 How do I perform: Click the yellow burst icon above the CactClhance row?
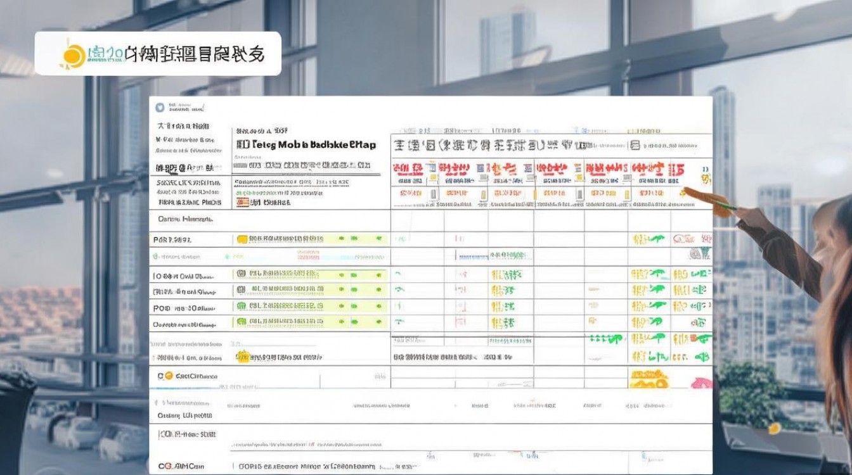[242, 357]
